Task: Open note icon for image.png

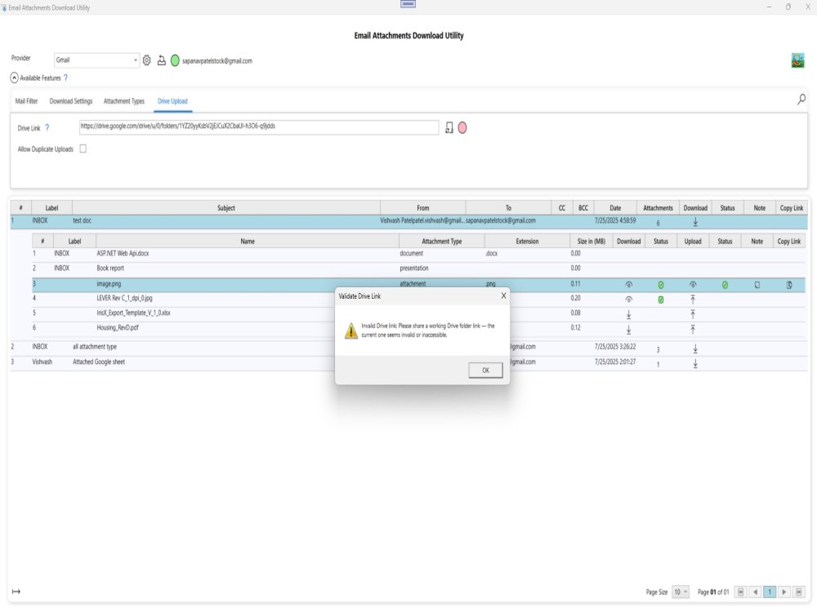Action: (x=757, y=285)
